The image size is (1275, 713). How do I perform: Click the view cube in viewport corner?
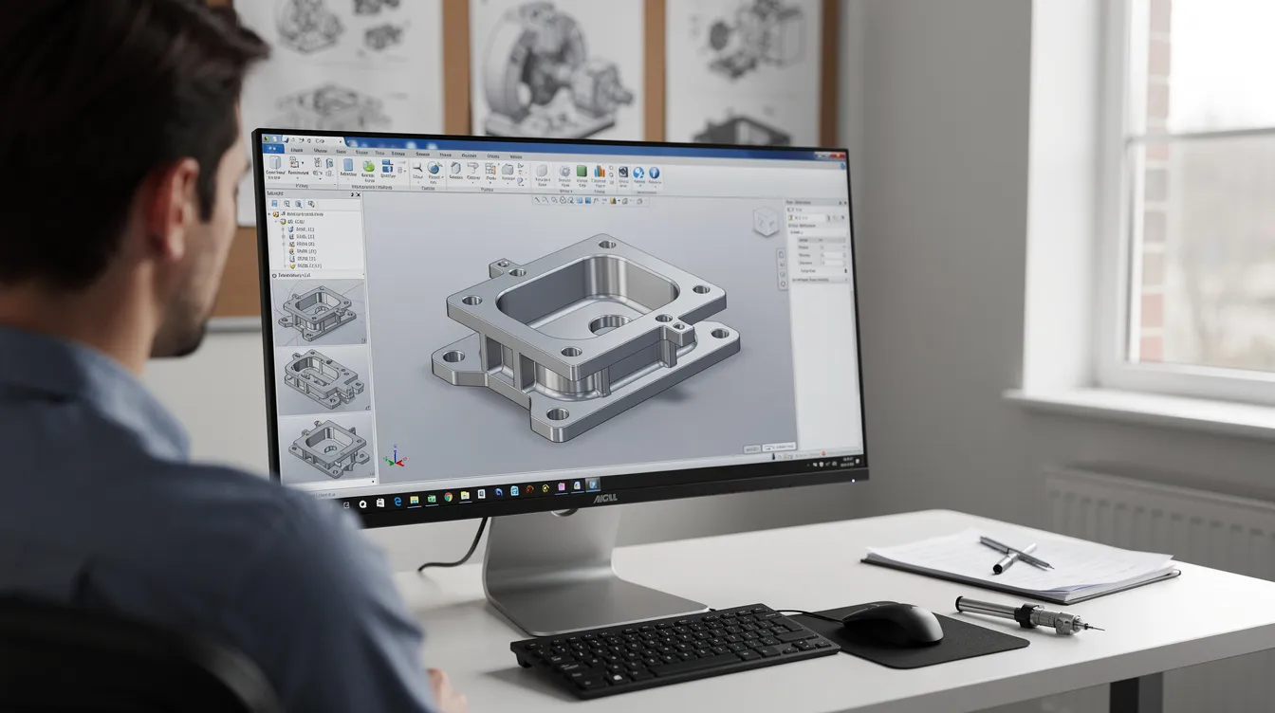coord(765,223)
